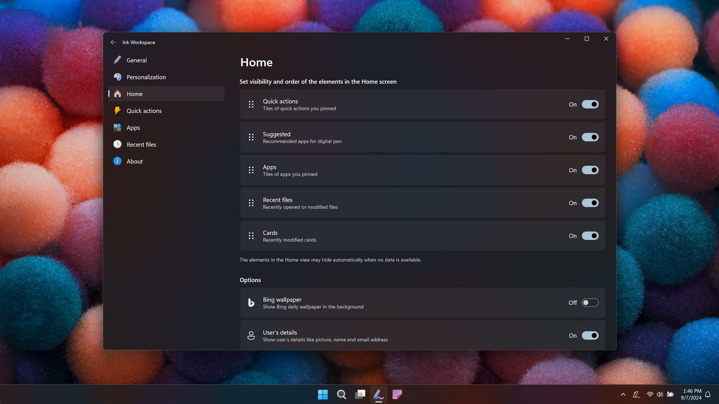Click the Bing logo next to Bing wallpaper
Screen dimensions: 719x404
(x=251, y=303)
